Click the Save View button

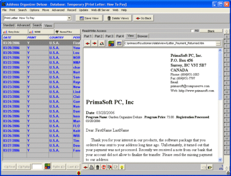(x=89, y=18)
